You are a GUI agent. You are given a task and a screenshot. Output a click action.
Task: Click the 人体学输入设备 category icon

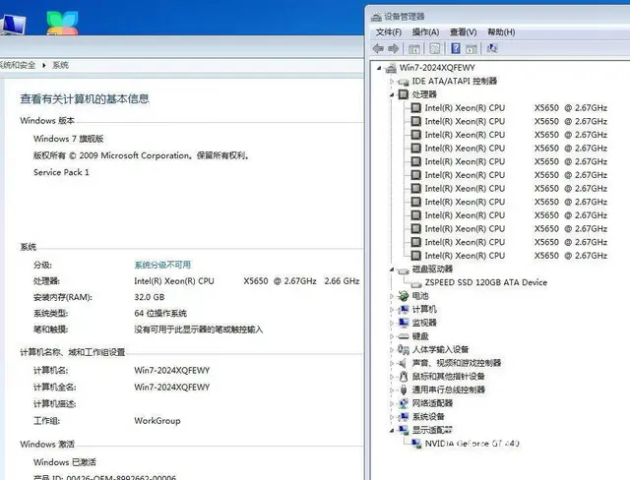[x=404, y=349]
